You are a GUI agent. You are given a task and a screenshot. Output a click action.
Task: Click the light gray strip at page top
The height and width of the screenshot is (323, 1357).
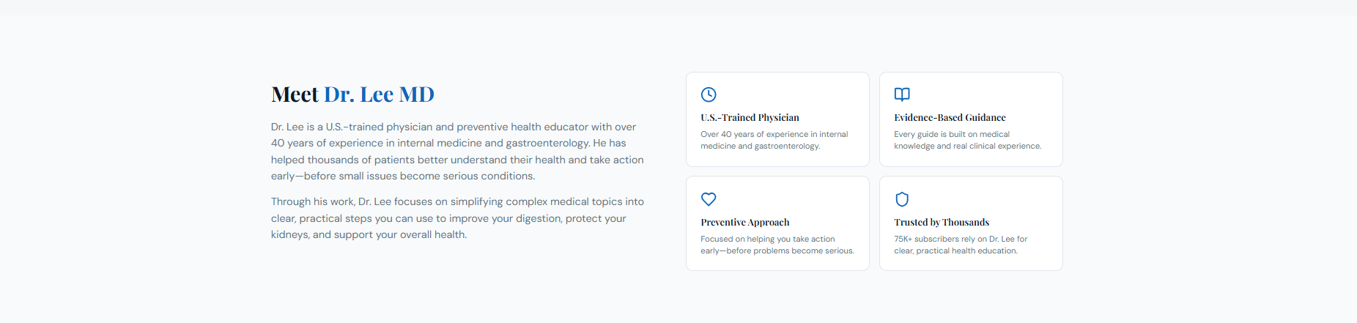pos(678,7)
